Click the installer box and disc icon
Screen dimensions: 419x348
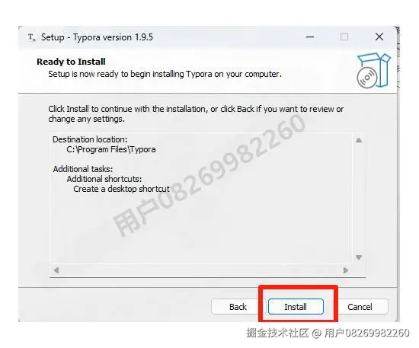[x=374, y=71]
